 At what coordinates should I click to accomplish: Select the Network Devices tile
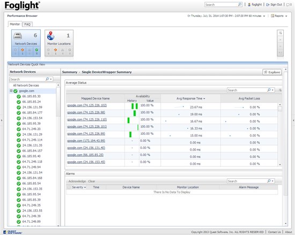[x=26, y=43]
